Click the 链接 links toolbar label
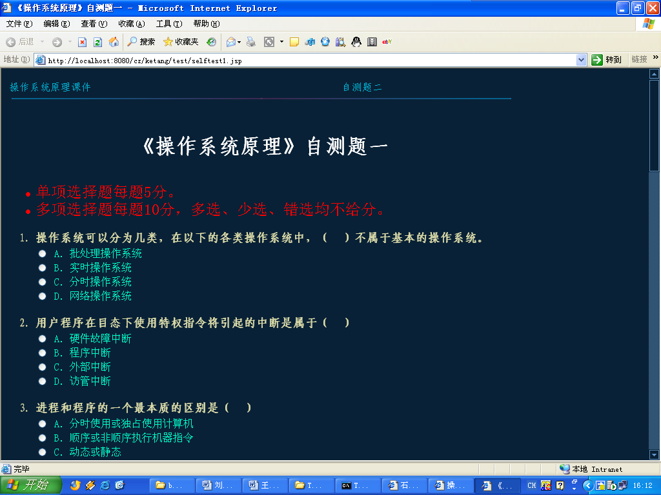The width and height of the screenshot is (661, 495). [639, 59]
